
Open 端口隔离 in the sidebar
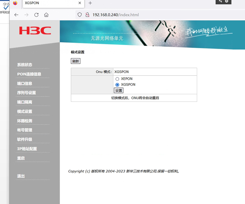25,102
